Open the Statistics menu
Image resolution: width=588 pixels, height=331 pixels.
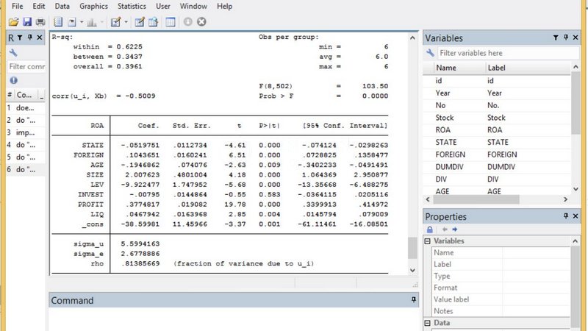132,7
